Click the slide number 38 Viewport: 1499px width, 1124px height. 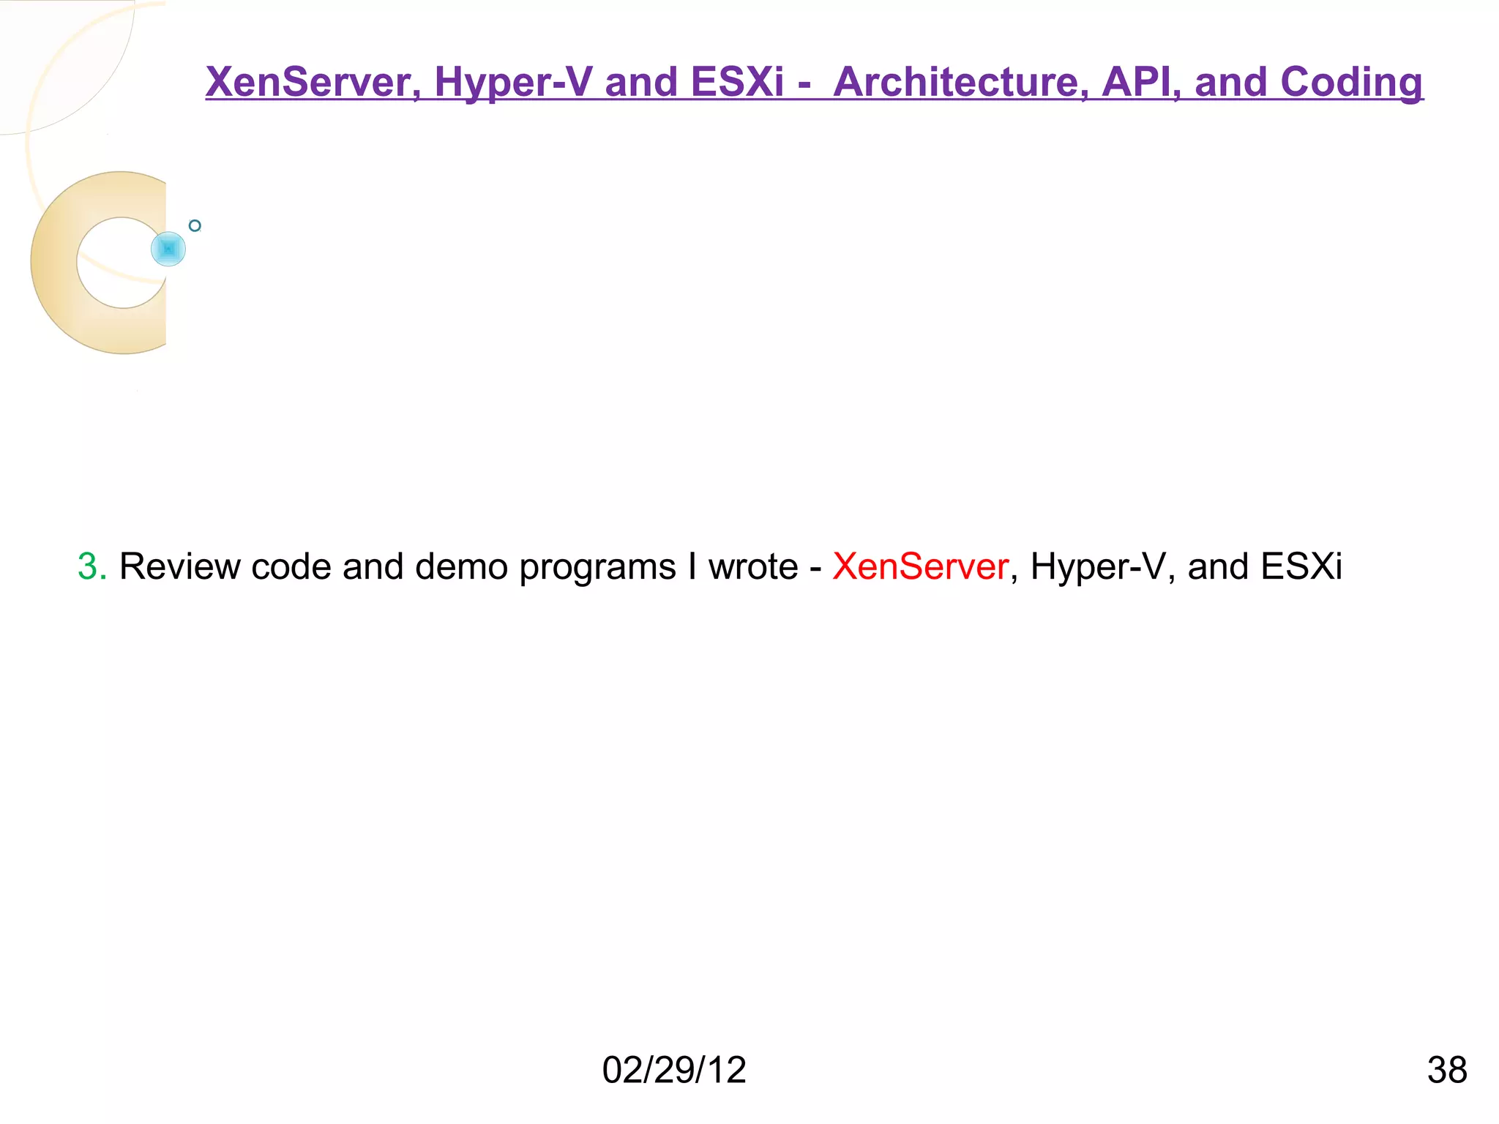point(1447,1071)
